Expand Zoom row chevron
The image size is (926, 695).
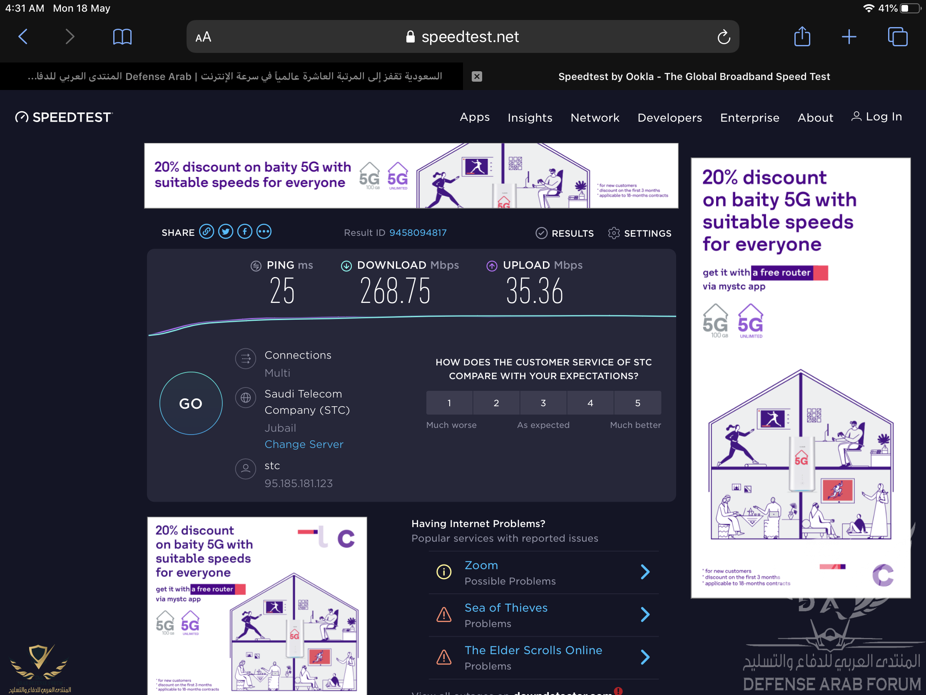tap(645, 572)
